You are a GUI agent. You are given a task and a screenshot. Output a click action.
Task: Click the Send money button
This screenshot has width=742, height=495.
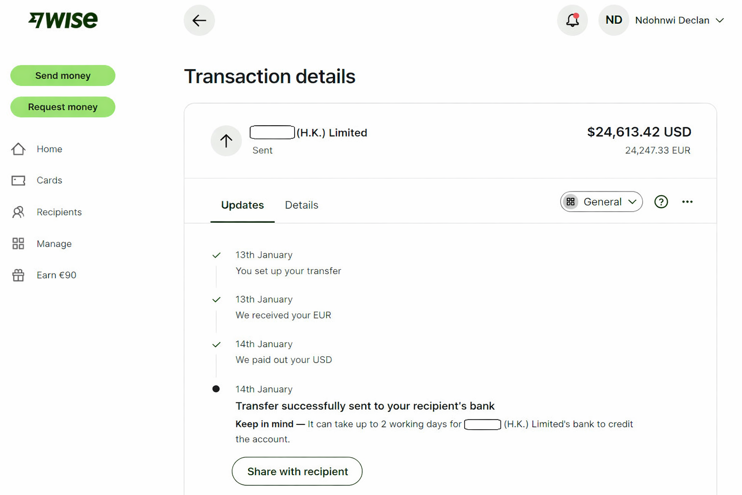point(62,75)
